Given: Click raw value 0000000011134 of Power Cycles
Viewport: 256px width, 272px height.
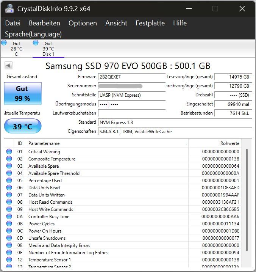Looking at the screenshot, I should [220, 223].
